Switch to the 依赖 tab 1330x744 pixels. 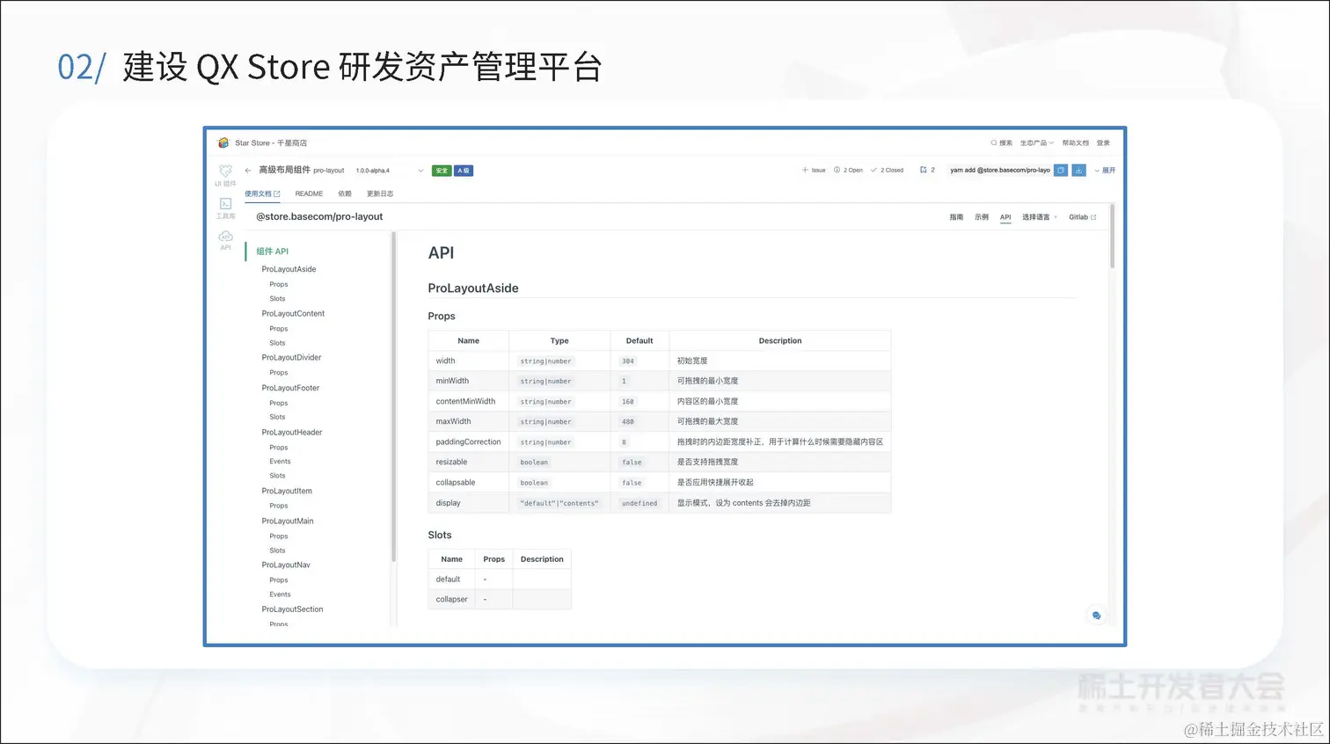[x=345, y=193]
